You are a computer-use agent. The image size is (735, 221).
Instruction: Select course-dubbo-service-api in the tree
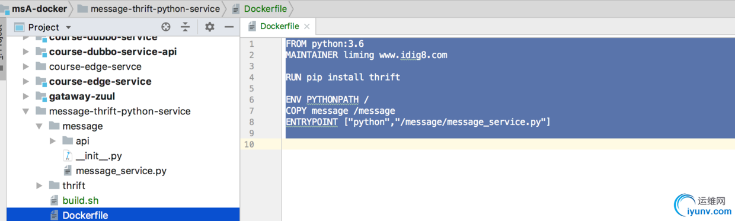113,52
